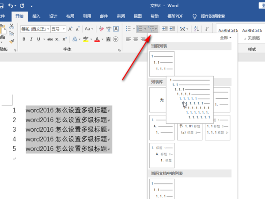Open the 审阅 tab
This screenshot has width=265, height=199.
pyautogui.click(x=121, y=16)
